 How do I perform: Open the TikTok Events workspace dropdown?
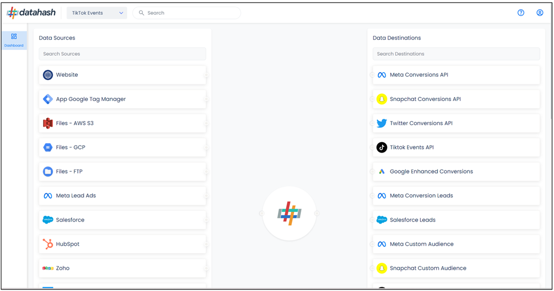97,13
